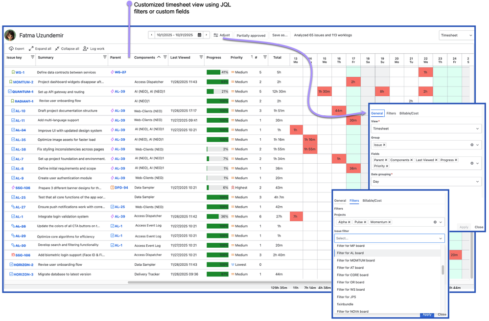Remove Parent chip from Fields

pyautogui.click(x=386, y=160)
